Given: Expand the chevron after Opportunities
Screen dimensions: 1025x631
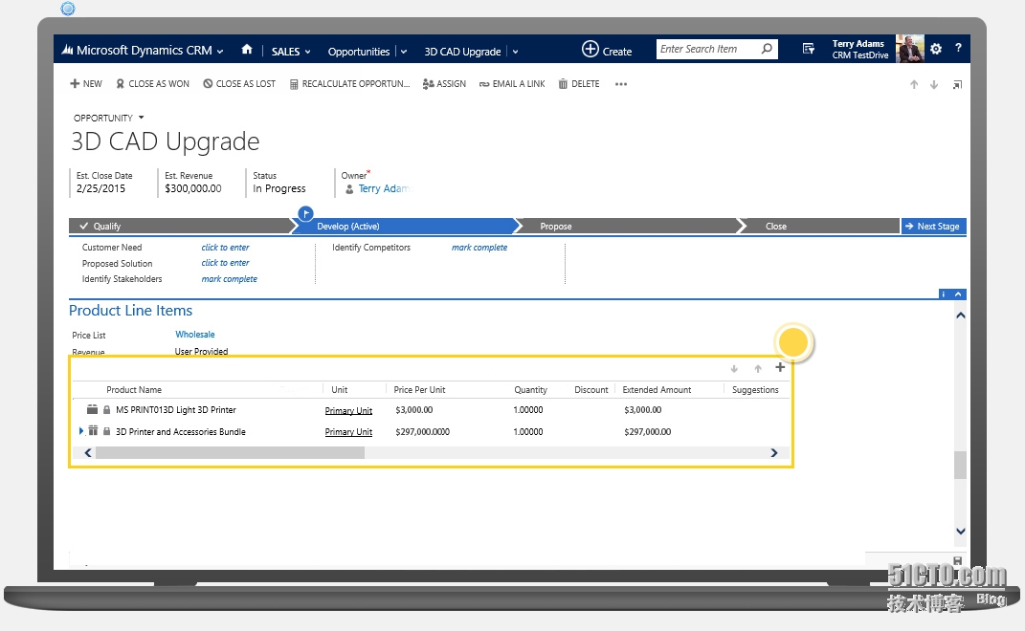Looking at the screenshot, I should point(403,52).
